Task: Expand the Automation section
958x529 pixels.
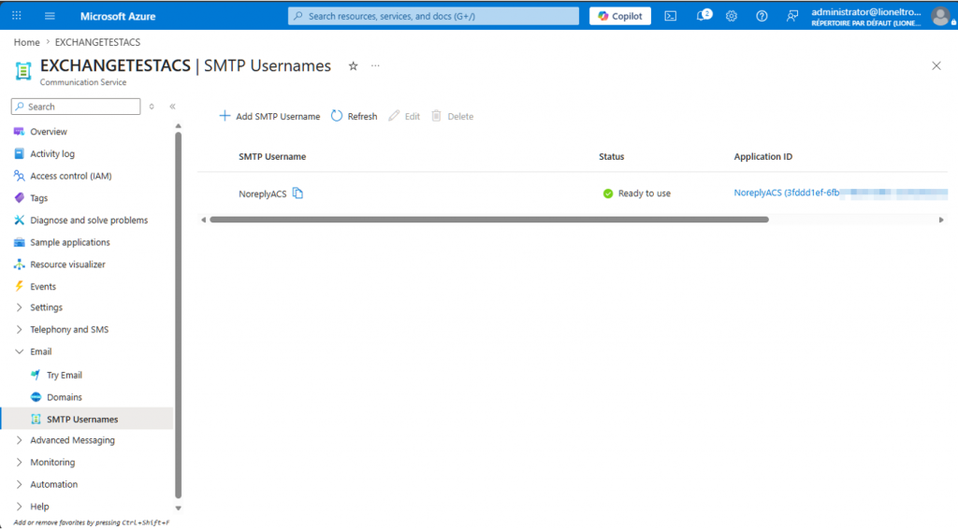Action: pos(19,484)
